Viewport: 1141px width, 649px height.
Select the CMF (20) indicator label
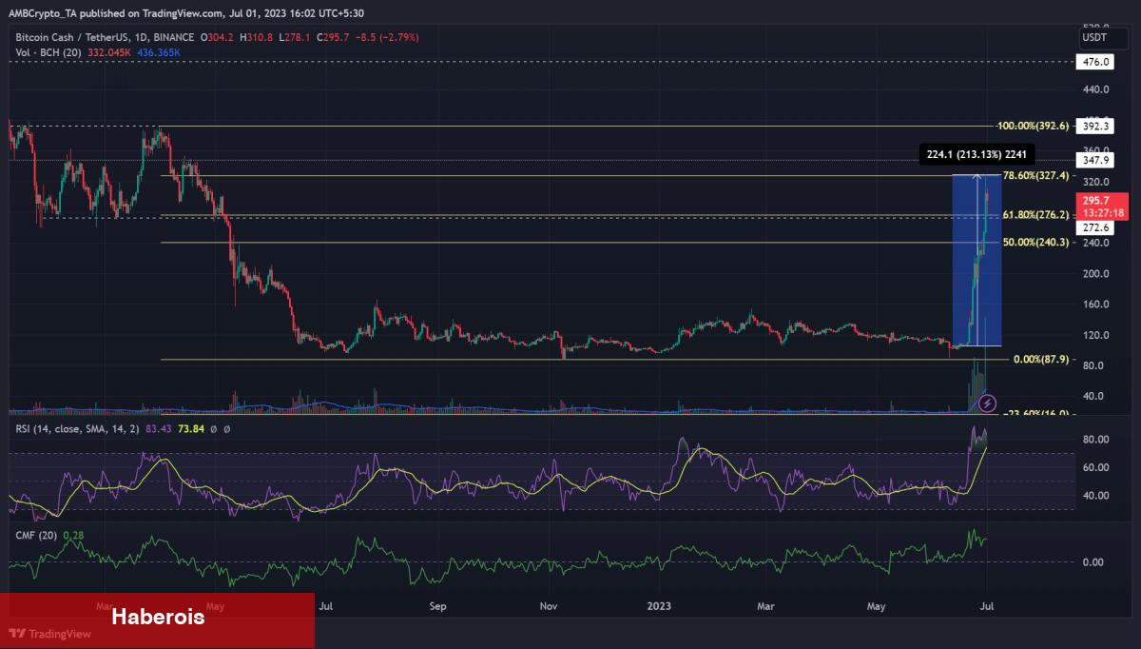[x=36, y=537]
